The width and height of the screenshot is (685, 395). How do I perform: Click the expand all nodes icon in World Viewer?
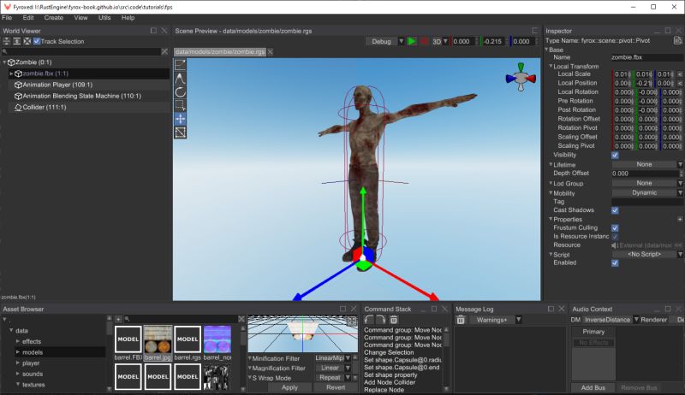click(16, 41)
